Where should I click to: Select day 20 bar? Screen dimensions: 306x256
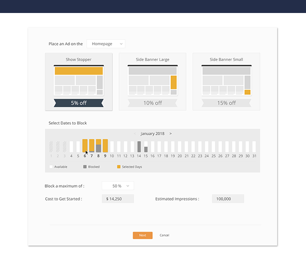tap(180, 147)
